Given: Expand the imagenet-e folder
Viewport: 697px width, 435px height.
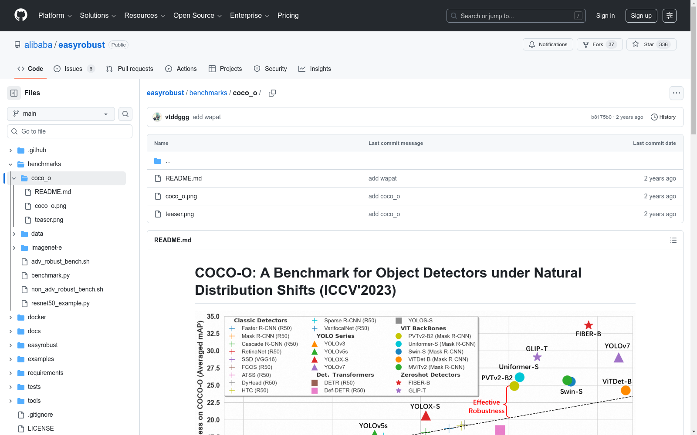Looking at the screenshot, I should pos(14,248).
